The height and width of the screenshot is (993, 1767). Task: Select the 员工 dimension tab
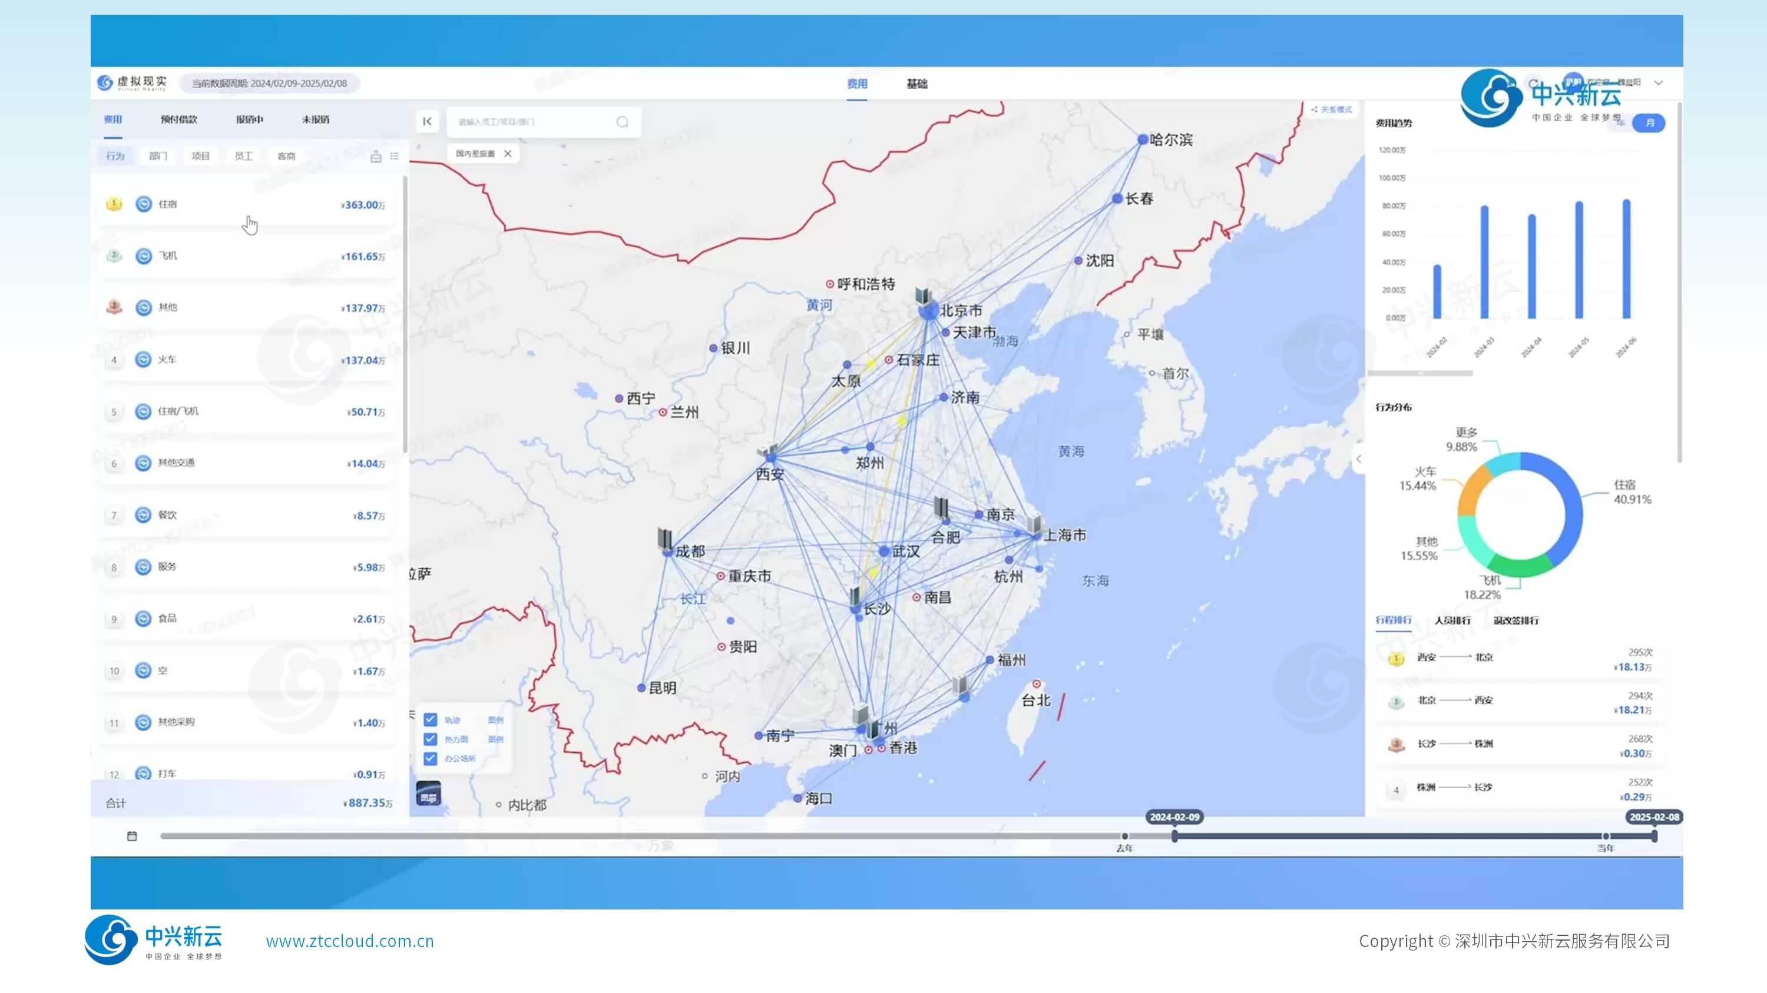coord(243,156)
